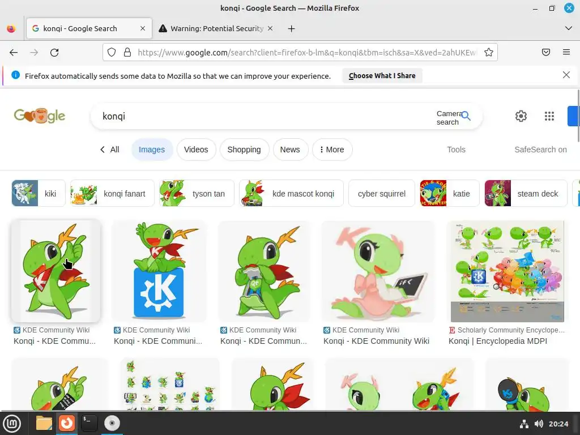Open Konqi with megaphone thumbnail
The width and height of the screenshot is (580, 435).
[527, 384]
